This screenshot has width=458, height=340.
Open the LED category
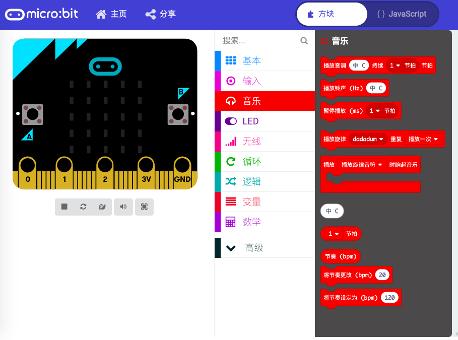(265, 121)
